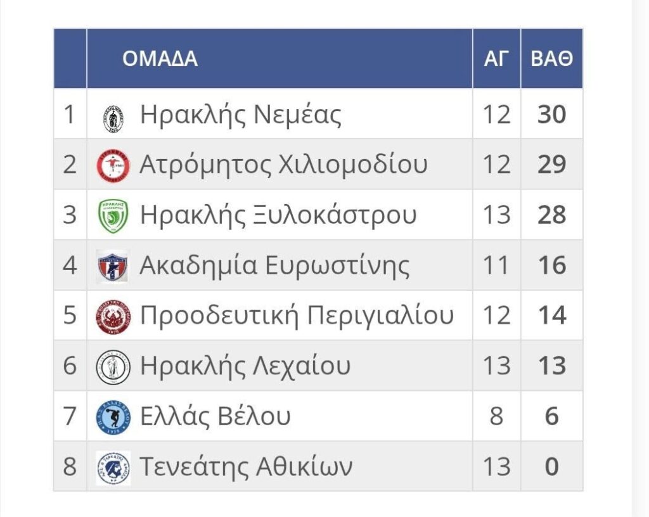
Task: Click the Ελλάς Βέλου team name
Action: tap(215, 416)
